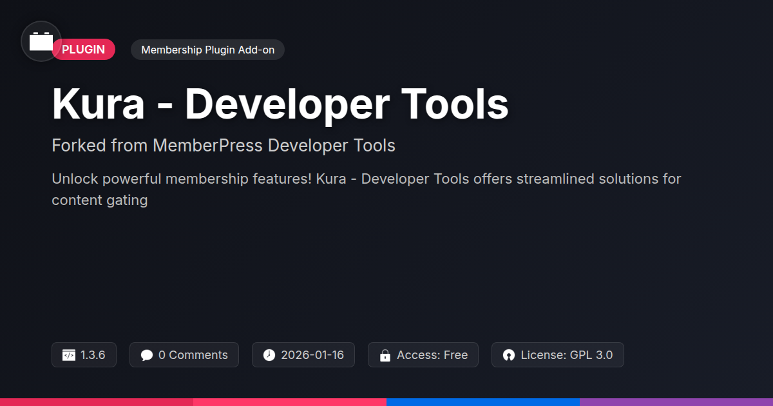The height and width of the screenshot is (406, 773).
Task: Click the padlock access icon
Action: (x=385, y=355)
